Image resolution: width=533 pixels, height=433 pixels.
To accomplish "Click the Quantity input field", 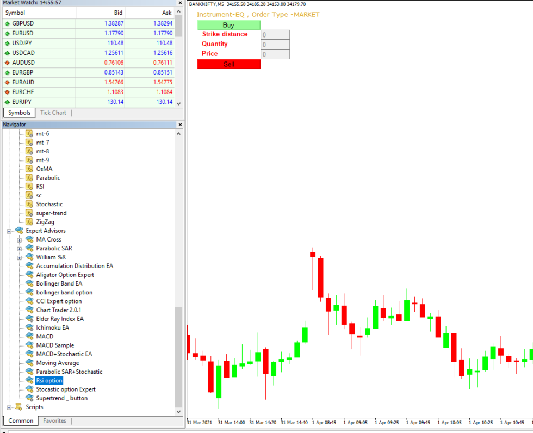I will pos(275,44).
